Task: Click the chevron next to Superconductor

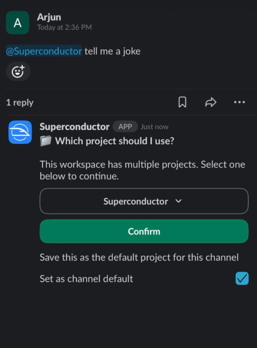Action: pos(178,201)
